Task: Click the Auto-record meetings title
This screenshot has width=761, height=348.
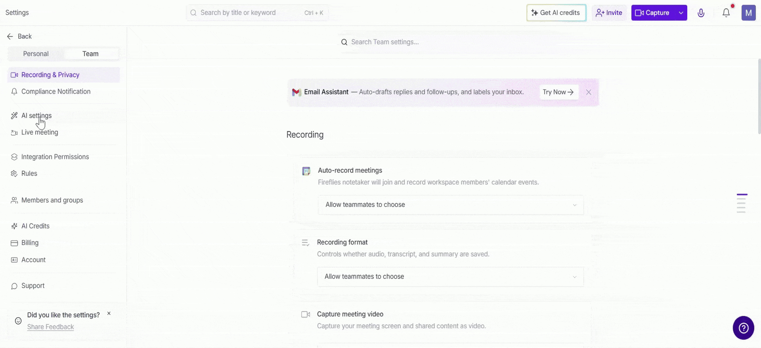Action: (350, 170)
